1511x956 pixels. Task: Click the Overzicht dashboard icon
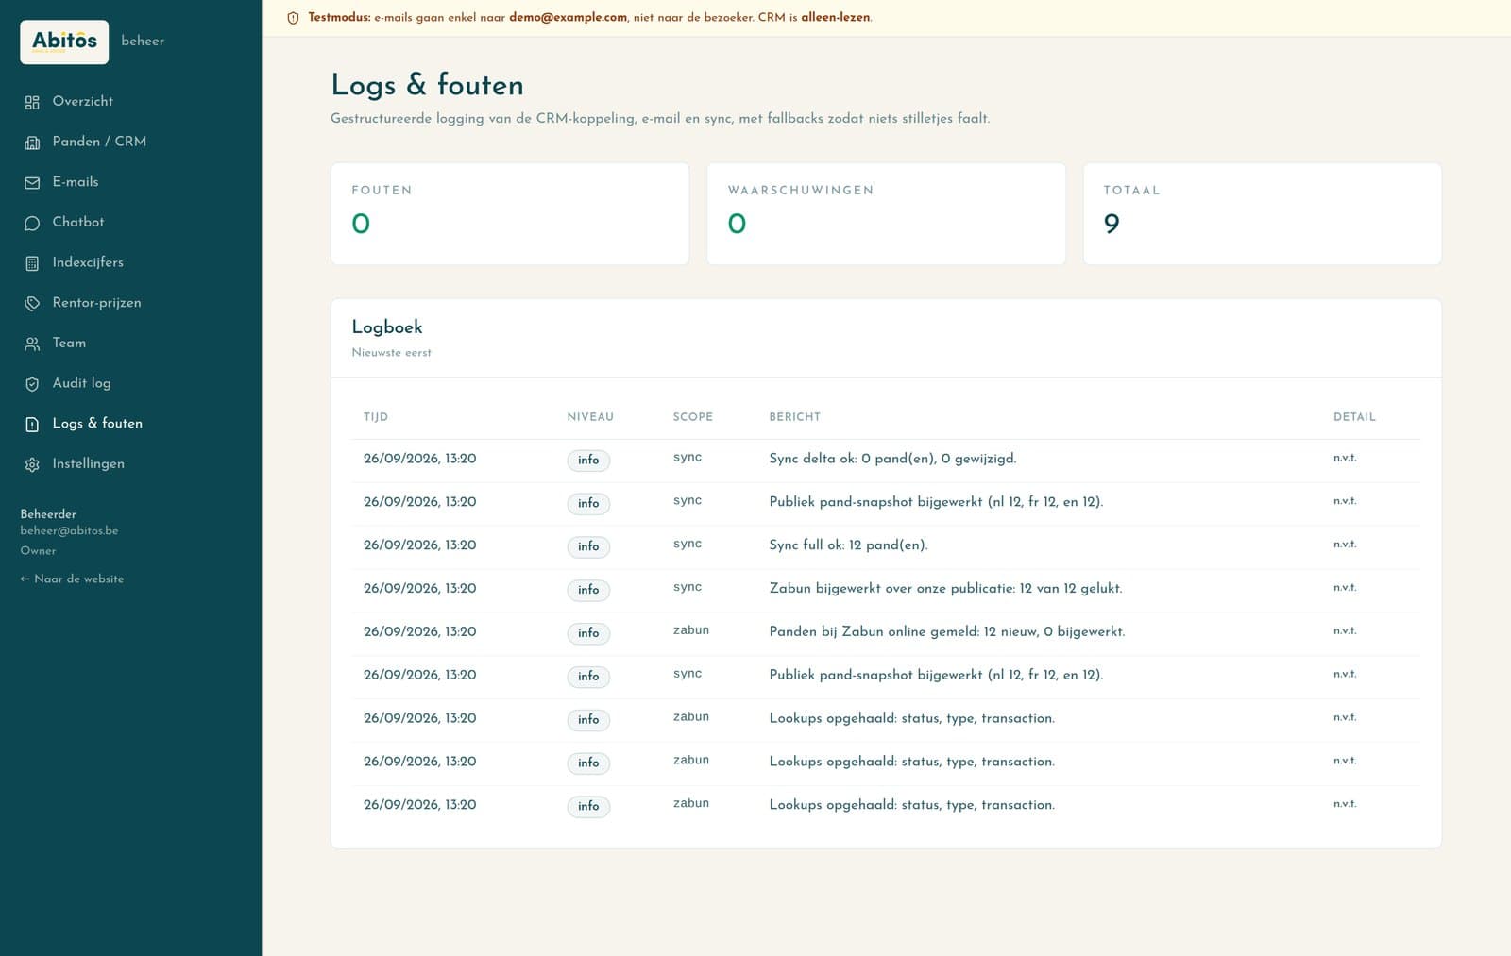click(32, 102)
